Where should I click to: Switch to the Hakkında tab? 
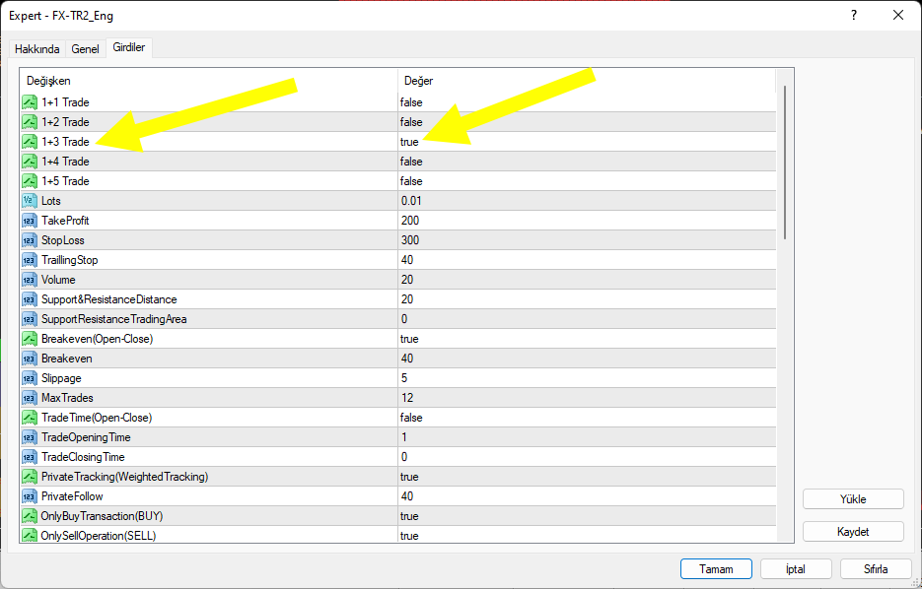click(x=37, y=49)
